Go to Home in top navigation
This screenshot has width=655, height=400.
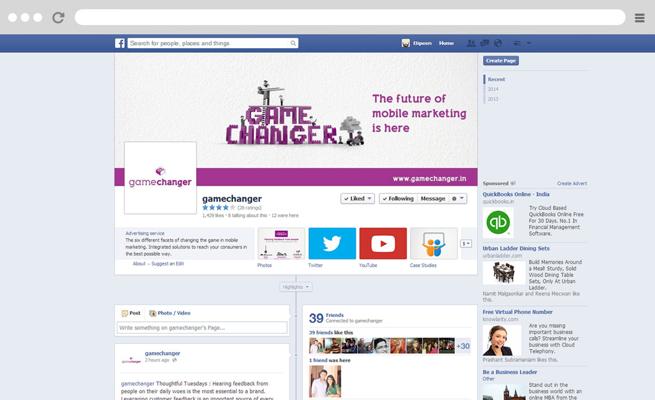tap(446, 43)
